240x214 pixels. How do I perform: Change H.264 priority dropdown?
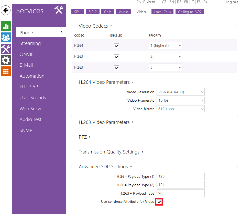[x=165, y=46]
